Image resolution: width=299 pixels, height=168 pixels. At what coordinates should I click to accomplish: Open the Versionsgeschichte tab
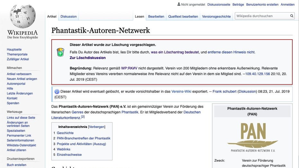[216, 17]
